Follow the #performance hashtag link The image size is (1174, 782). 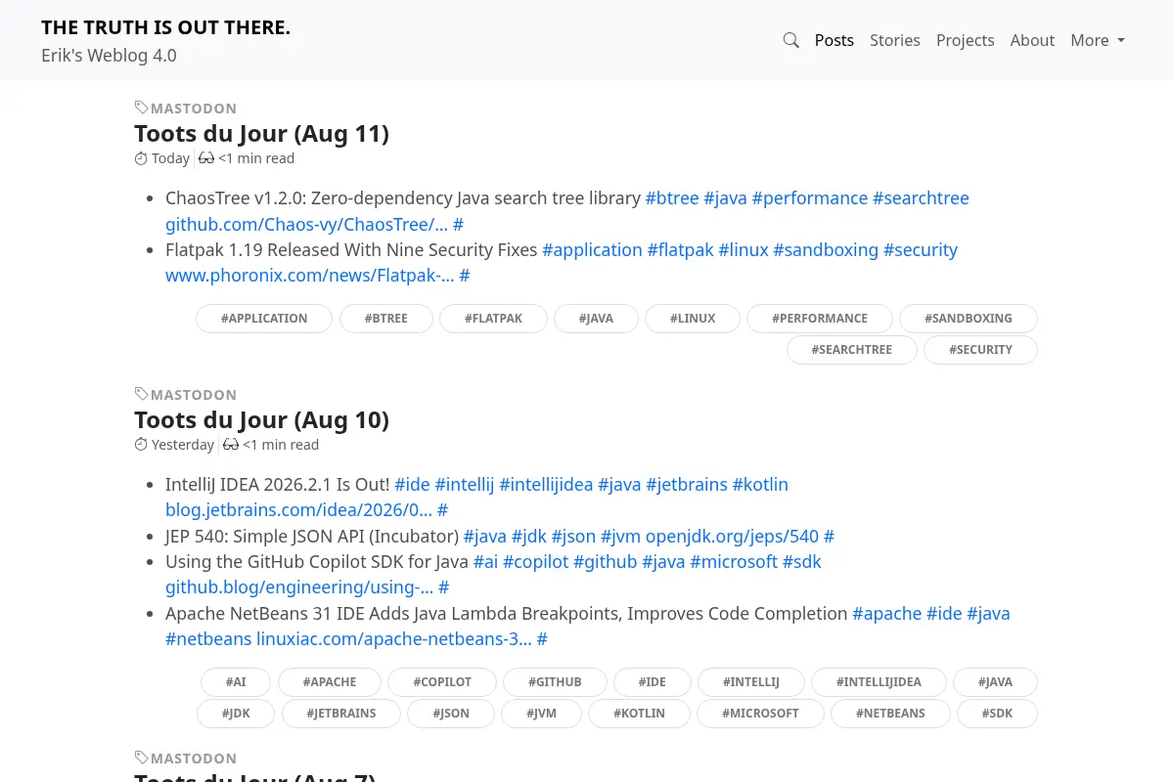pyautogui.click(x=809, y=198)
